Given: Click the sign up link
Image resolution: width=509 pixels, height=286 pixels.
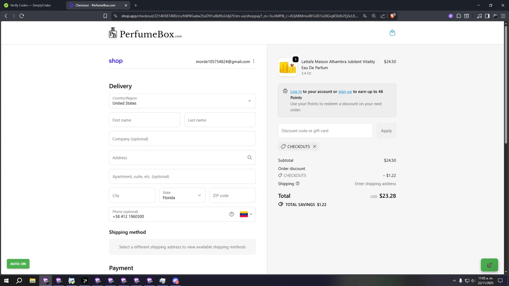Looking at the screenshot, I should click(x=345, y=91).
